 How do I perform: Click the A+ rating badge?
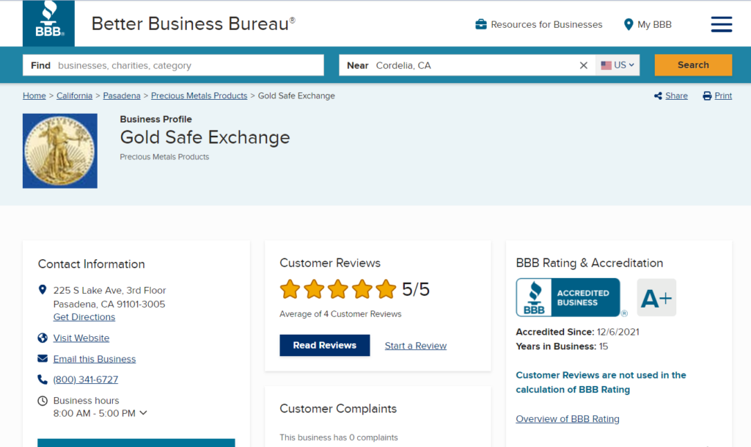(656, 297)
